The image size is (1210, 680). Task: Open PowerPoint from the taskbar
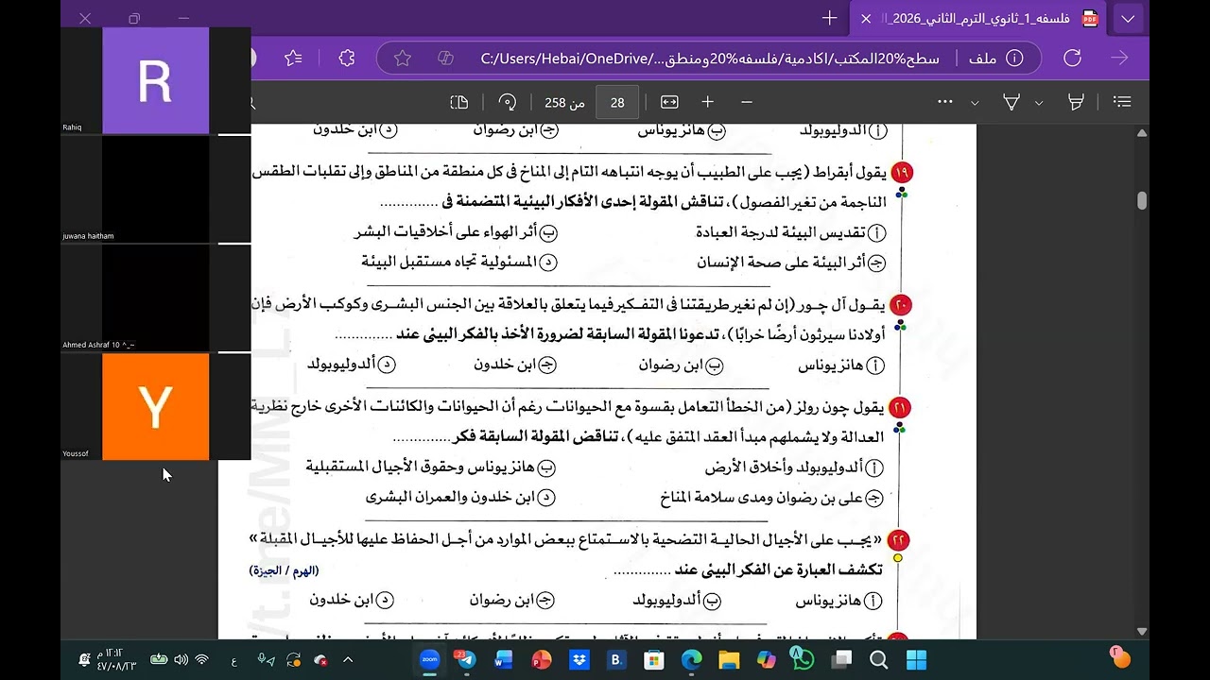point(541,659)
